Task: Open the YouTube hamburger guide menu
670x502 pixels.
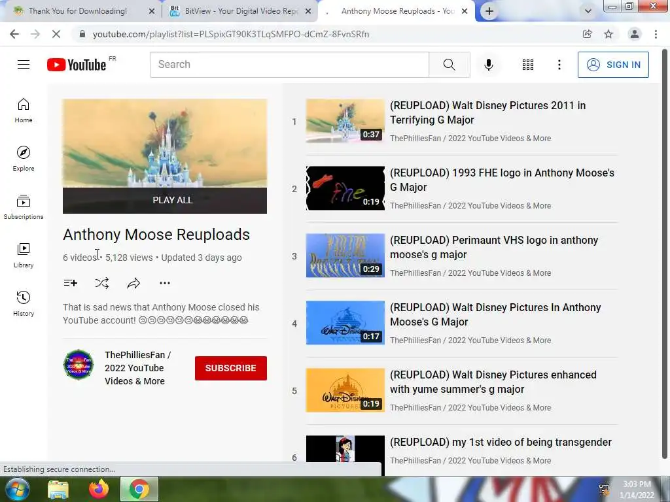Action: coord(24,65)
